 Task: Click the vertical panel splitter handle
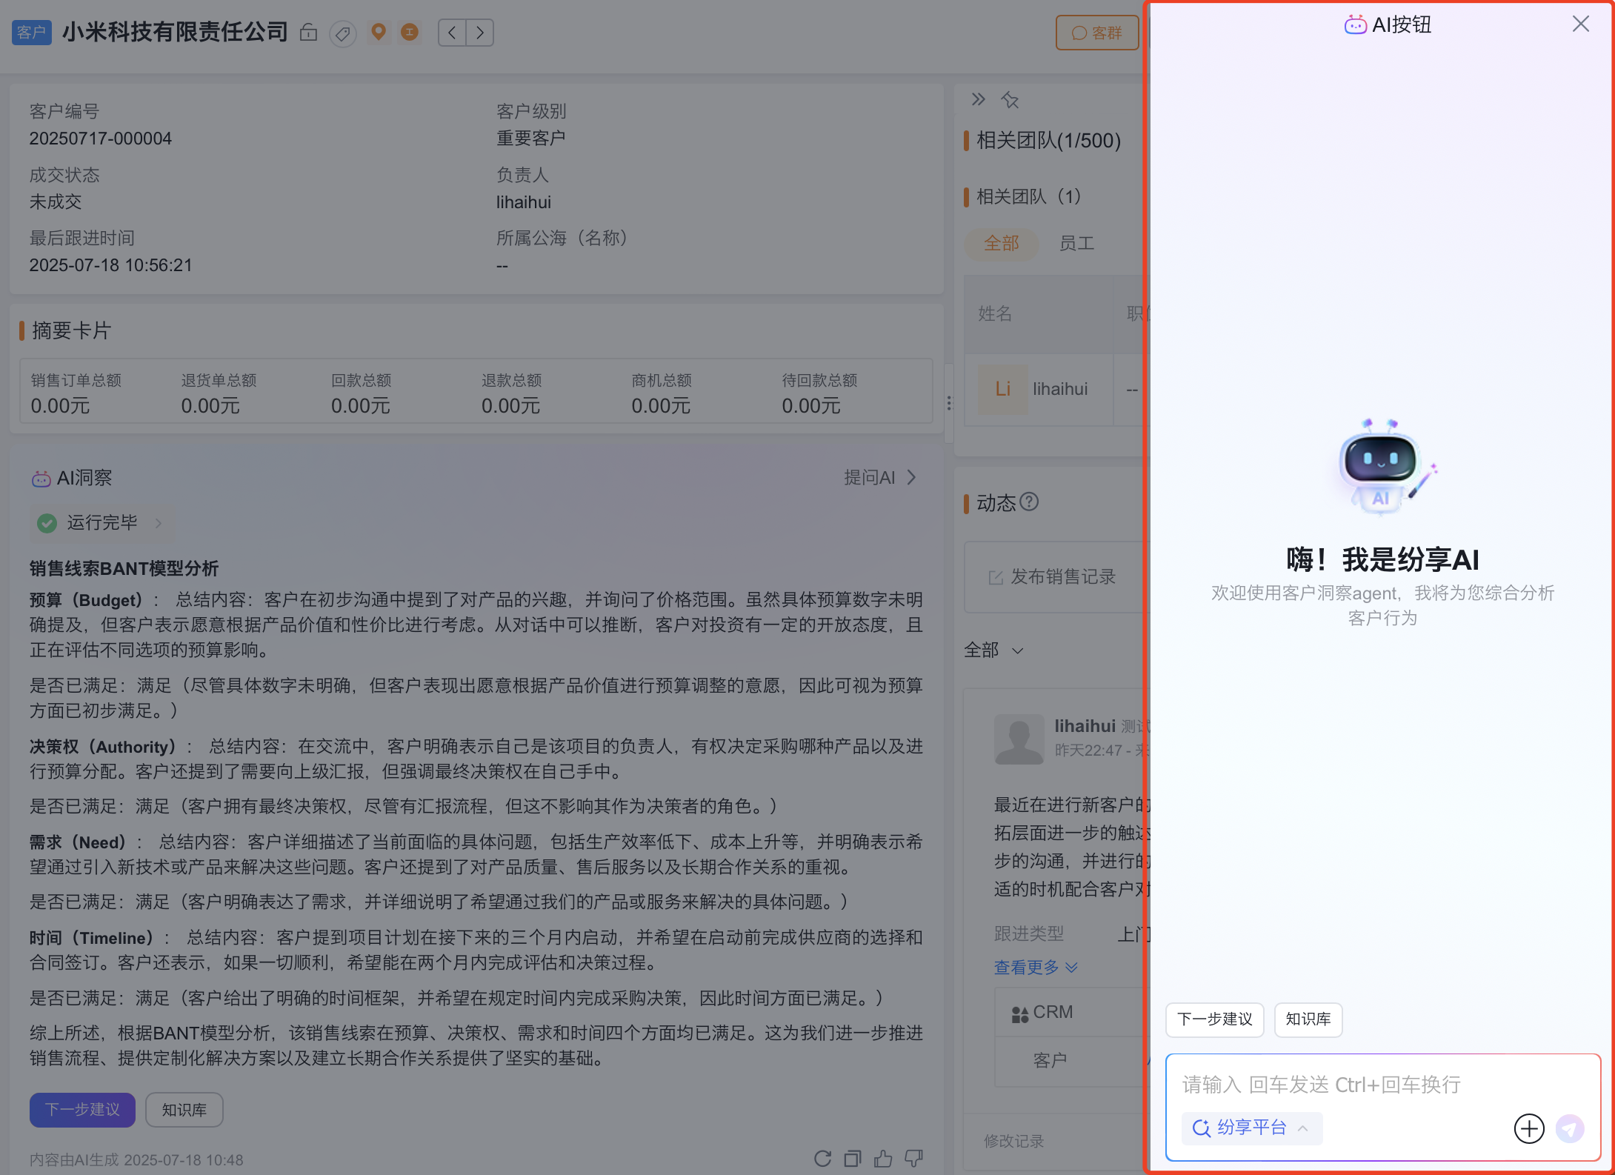[949, 403]
